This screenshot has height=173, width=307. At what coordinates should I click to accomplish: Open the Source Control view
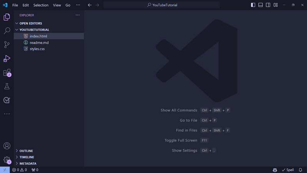click(x=7, y=45)
